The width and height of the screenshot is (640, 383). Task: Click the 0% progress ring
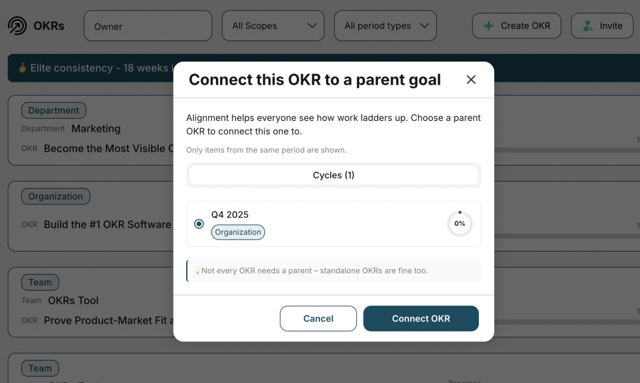point(460,224)
